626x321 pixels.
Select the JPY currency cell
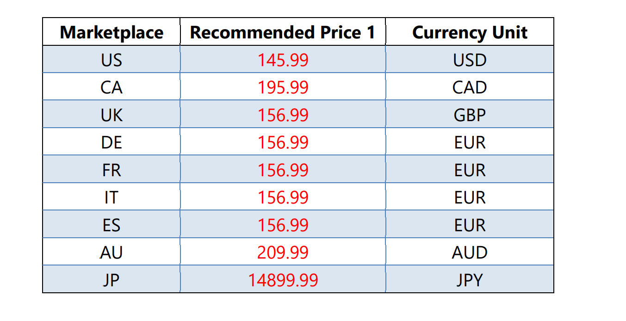pyautogui.click(x=470, y=280)
